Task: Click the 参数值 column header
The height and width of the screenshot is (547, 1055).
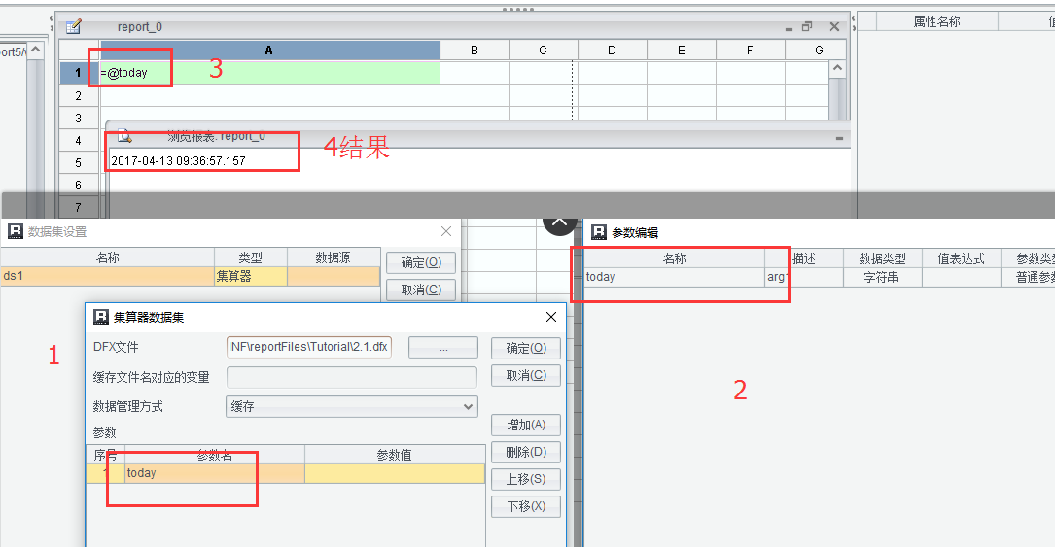Action: tap(395, 455)
